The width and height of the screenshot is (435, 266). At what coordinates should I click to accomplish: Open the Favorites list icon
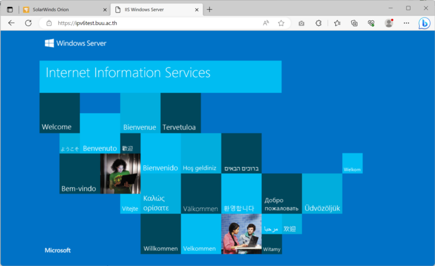(x=337, y=23)
